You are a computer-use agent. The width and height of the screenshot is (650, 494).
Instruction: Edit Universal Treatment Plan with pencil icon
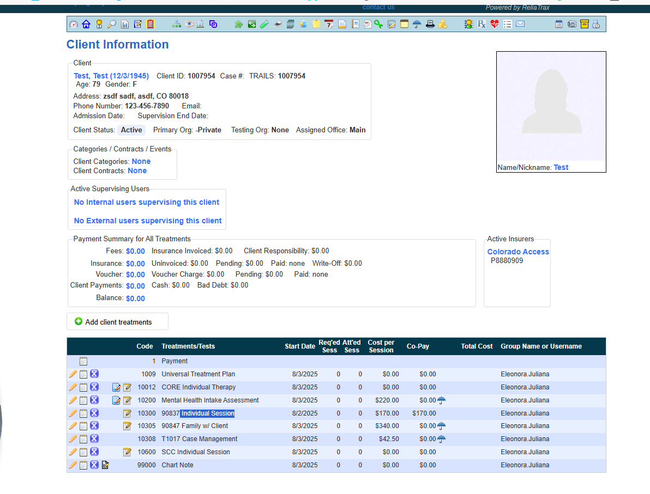pyautogui.click(x=73, y=374)
